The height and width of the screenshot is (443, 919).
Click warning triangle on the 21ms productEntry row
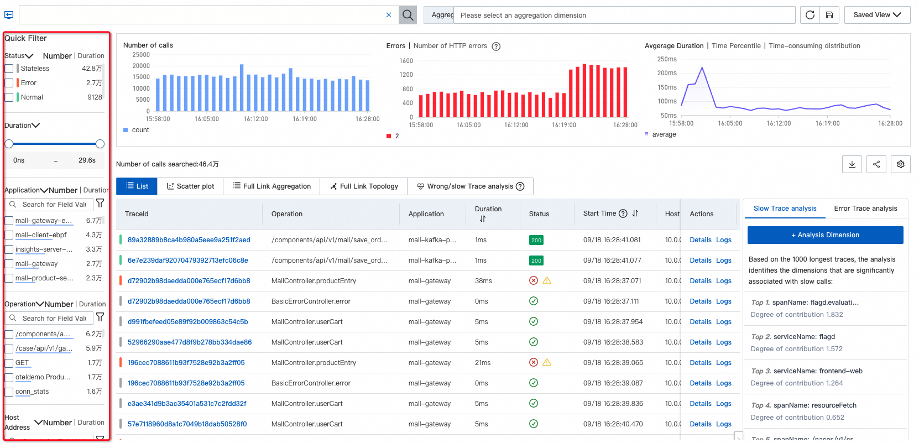tap(547, 362)
